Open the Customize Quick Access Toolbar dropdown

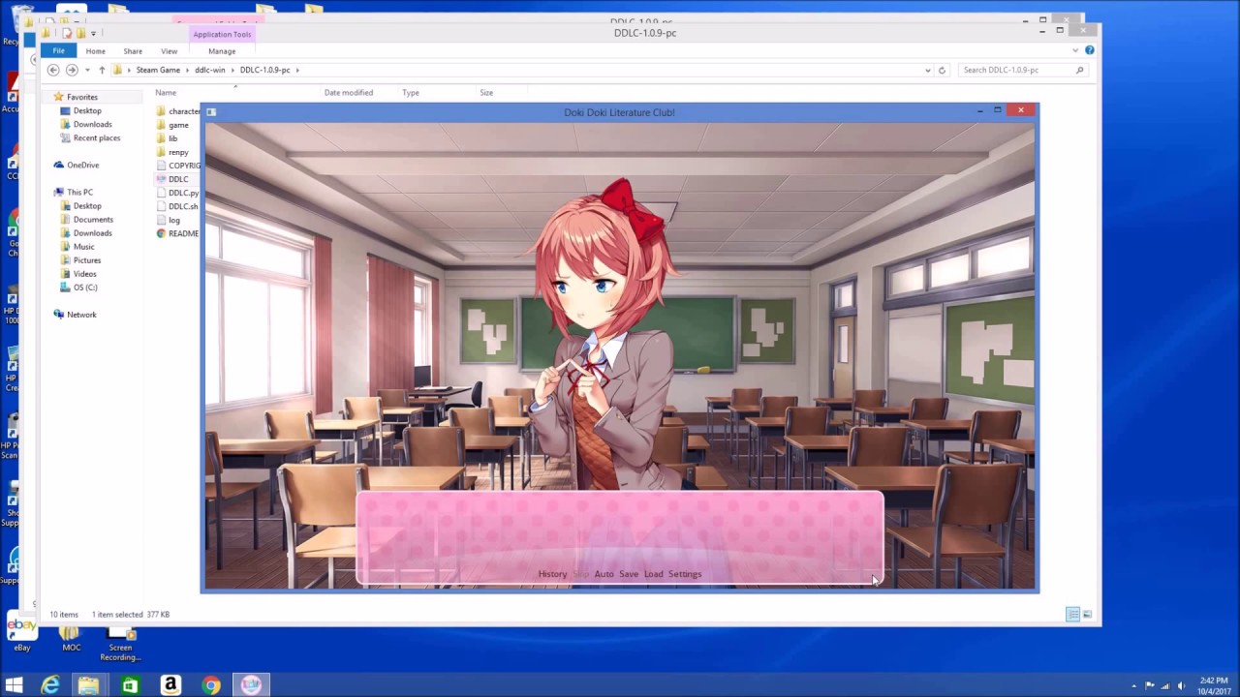pos(94,33)
